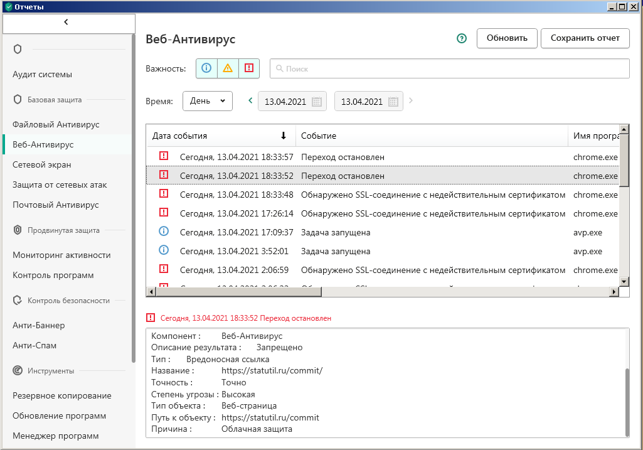Collapse the sidebar with back arrow
643x450 pixels.
point(66,23)
